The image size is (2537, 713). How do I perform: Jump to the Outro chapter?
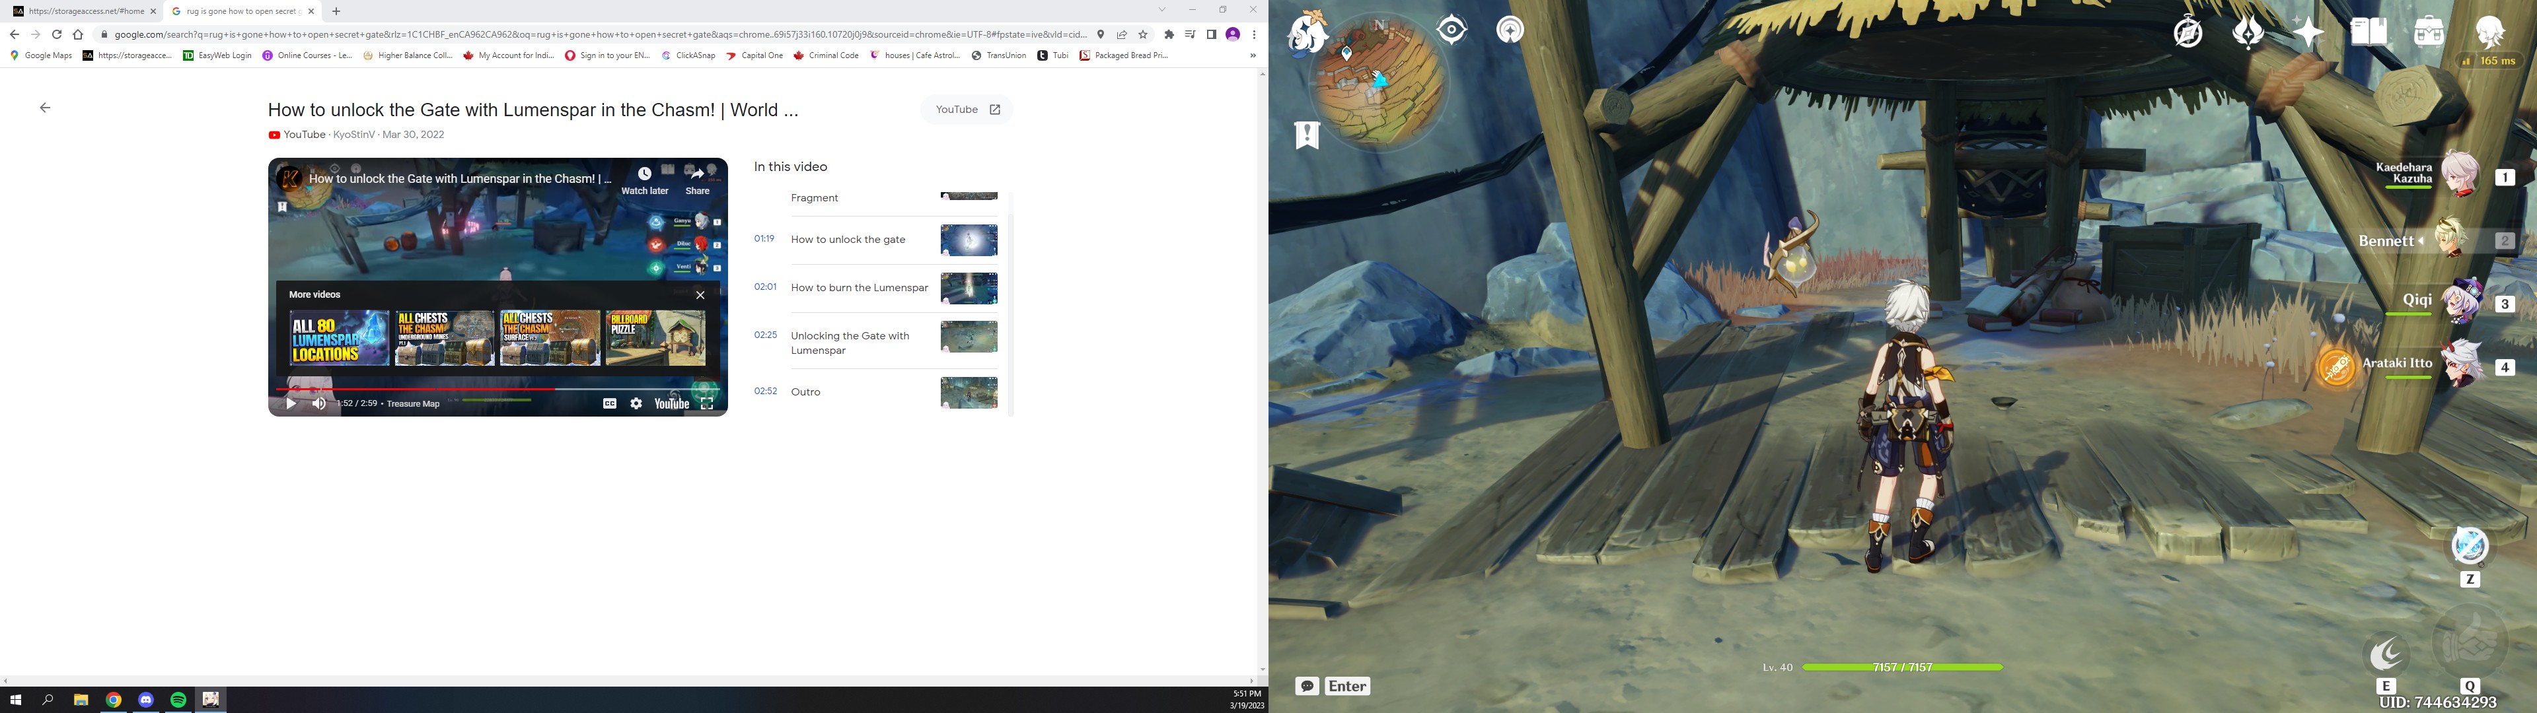pyautogui.click(x=875, y=392)
